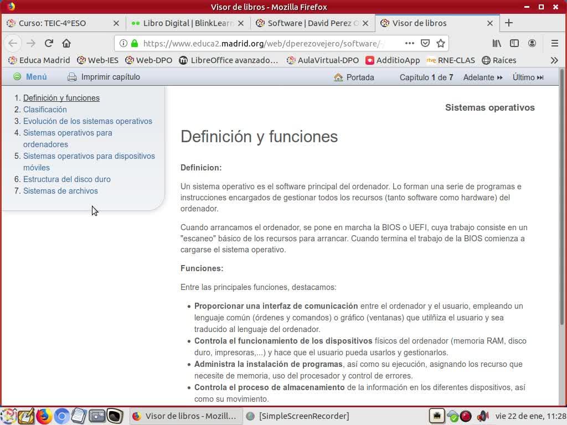
Task: Open Firefox Library icon
Action: (497, 43)
